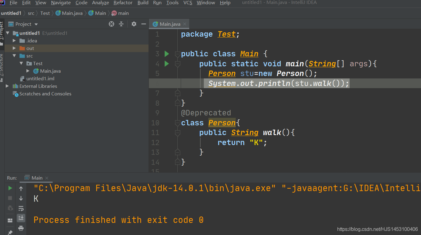Pin the Run tab with the pin icon
This screenshot has width=421, height=235.
(x=10, y=232)
